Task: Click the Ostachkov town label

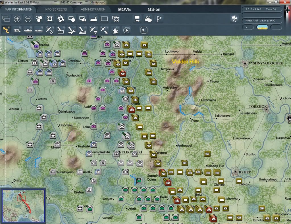Action: 208,100
